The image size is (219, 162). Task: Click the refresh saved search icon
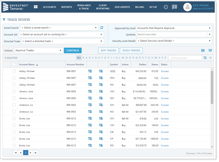pyautogui.click(x=102, y=28)
